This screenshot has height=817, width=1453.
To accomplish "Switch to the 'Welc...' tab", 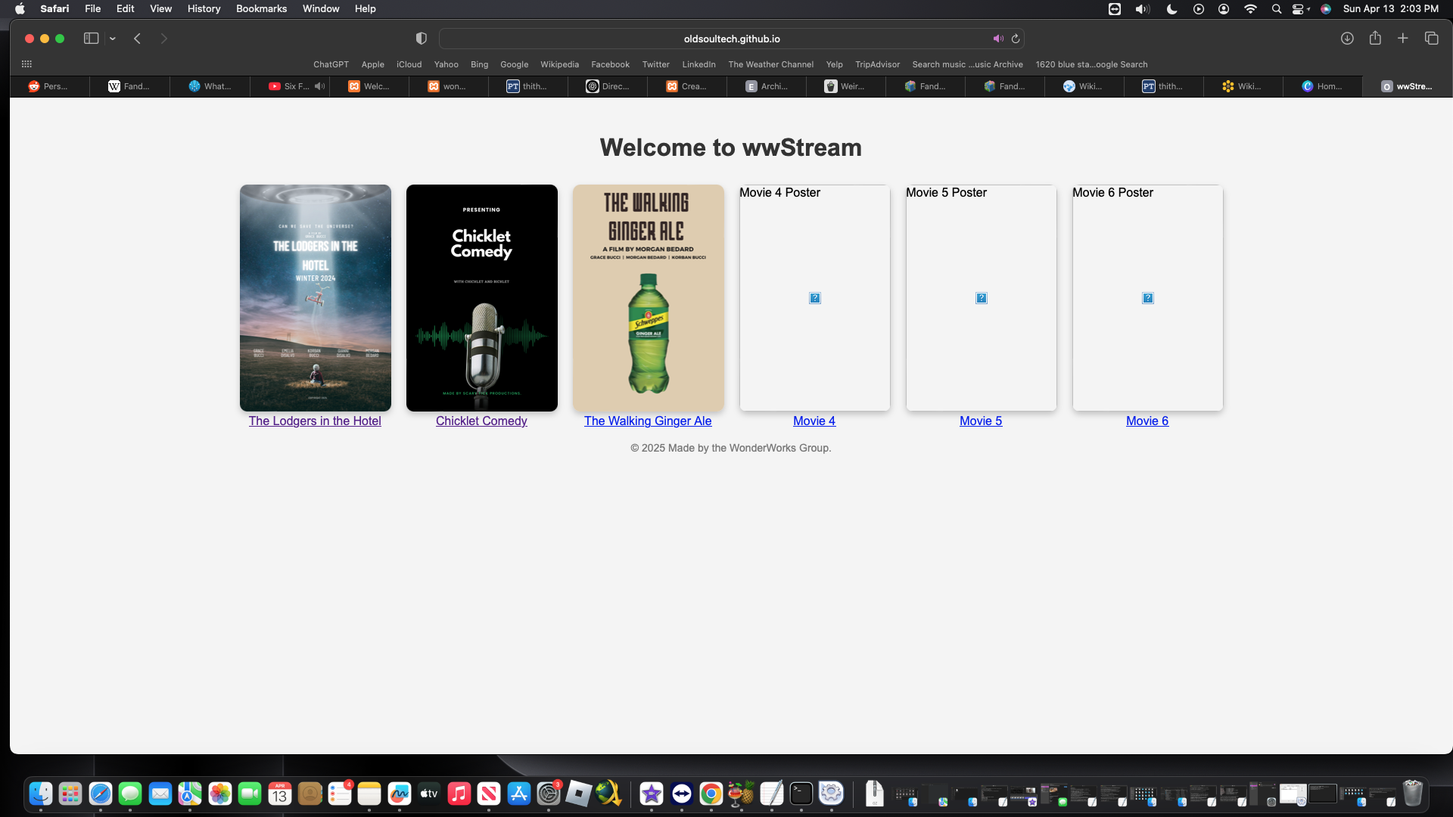I will (369, 86).
